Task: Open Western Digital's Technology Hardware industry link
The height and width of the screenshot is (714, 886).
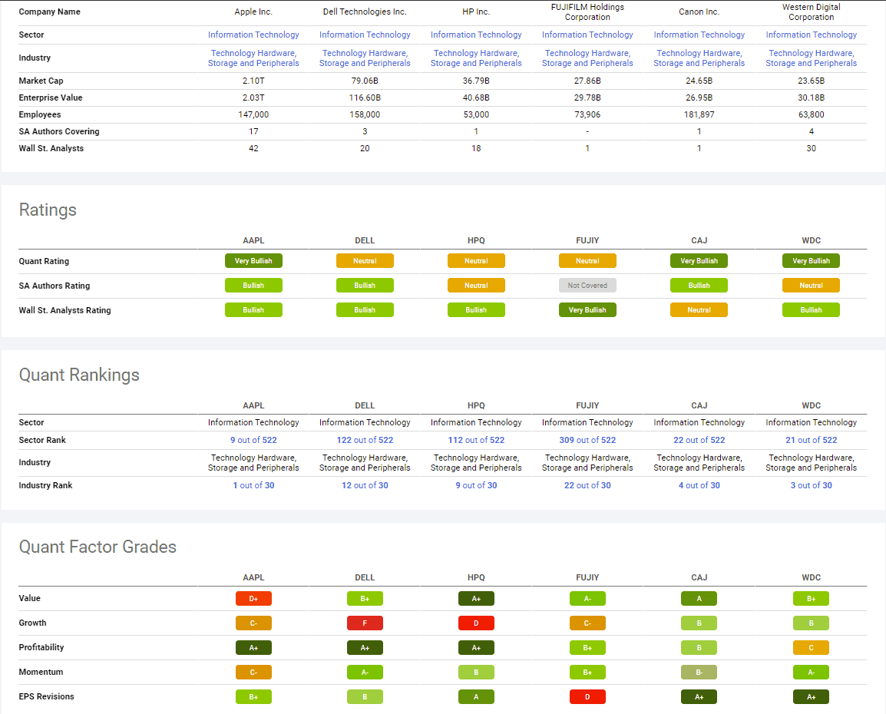Action: [x=811, y=58]
